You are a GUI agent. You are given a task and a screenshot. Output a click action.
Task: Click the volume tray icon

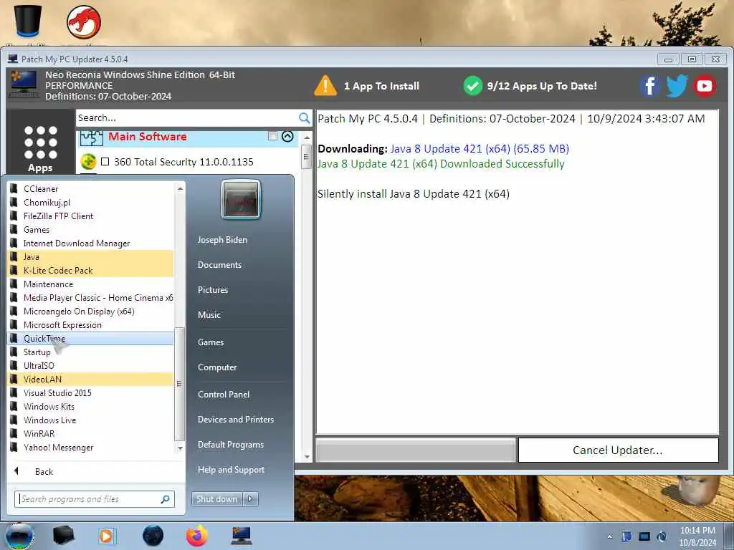662,536
